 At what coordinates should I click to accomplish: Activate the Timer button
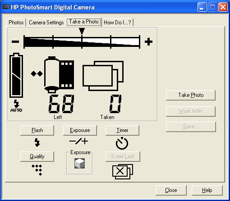point(122,130)
